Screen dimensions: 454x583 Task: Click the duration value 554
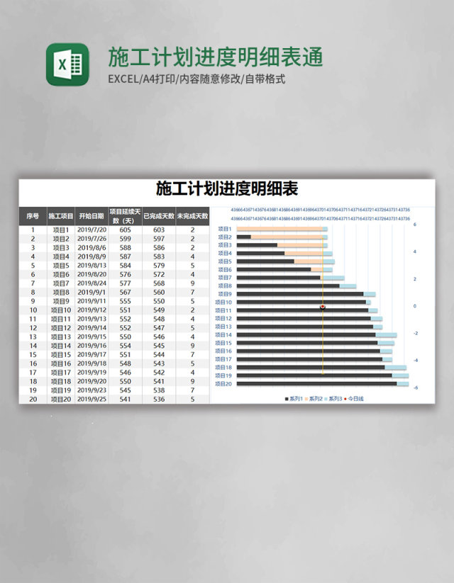pos(125,346)
